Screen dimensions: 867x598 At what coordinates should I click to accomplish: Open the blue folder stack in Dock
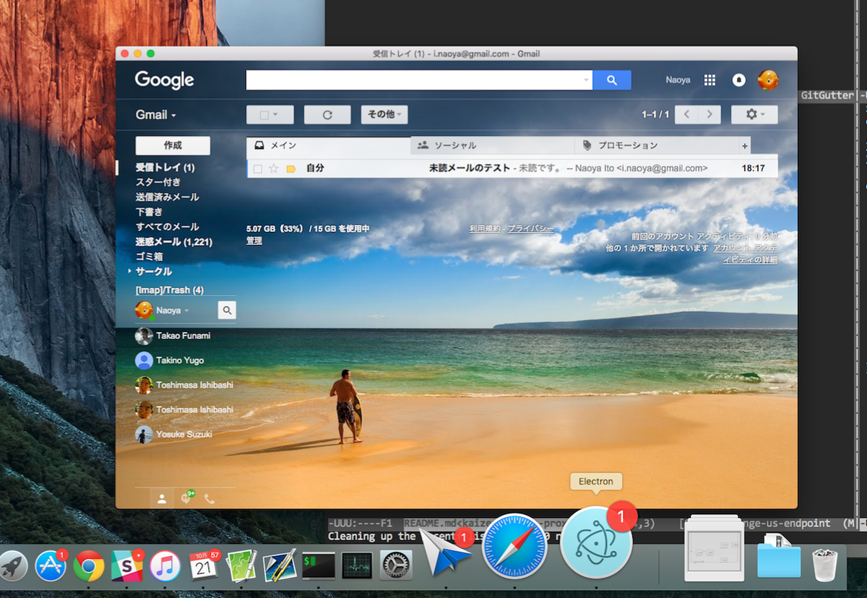pyautogui.click(x=779, y=558)
